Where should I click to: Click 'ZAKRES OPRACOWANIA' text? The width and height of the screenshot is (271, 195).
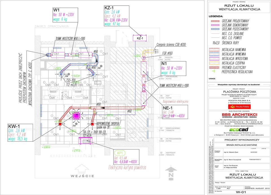point(52,26)
